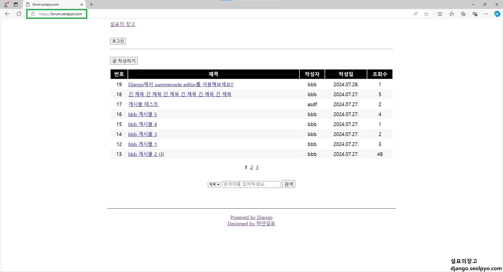Focus the 검색어를 입력하세요 search field
This screenshot has width=503, height=272.
point(251,184)
